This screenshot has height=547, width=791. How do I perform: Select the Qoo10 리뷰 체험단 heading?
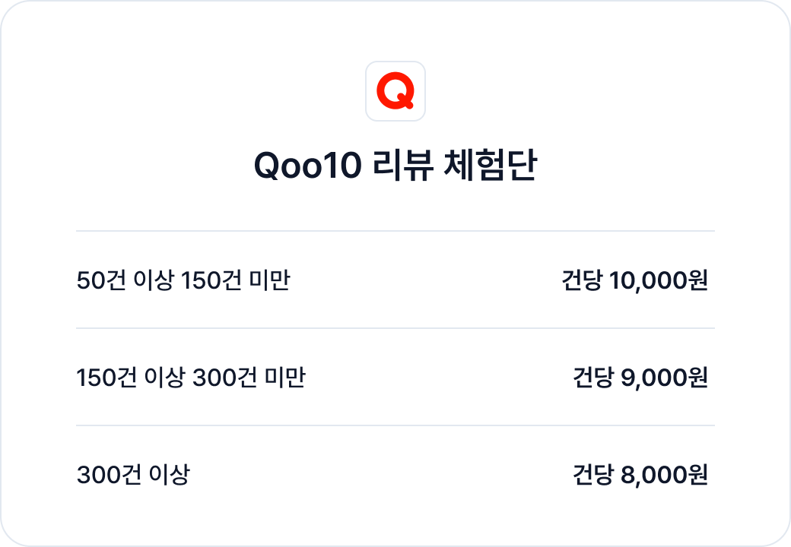point(395,165)
